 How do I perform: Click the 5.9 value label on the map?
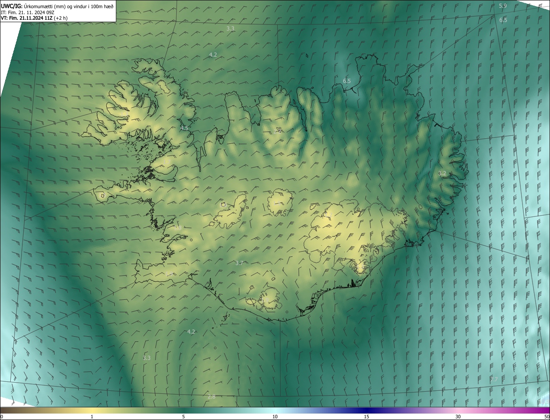click(x=503, y=6)
